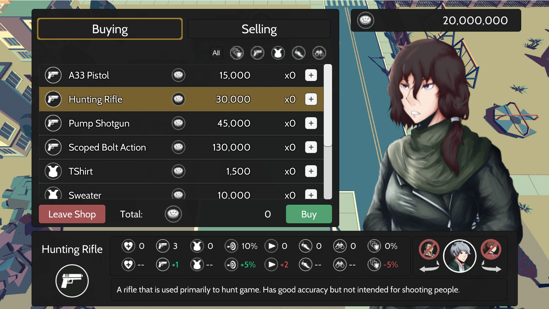Click the pistol icon beside Pump Shotgun
Screen dimensions: 549x309
(53, 123)
